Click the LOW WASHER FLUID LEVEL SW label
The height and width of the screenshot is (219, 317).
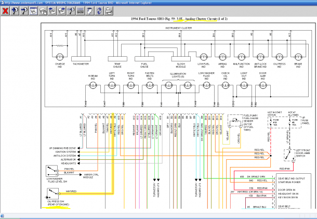(x=57, y=180)
